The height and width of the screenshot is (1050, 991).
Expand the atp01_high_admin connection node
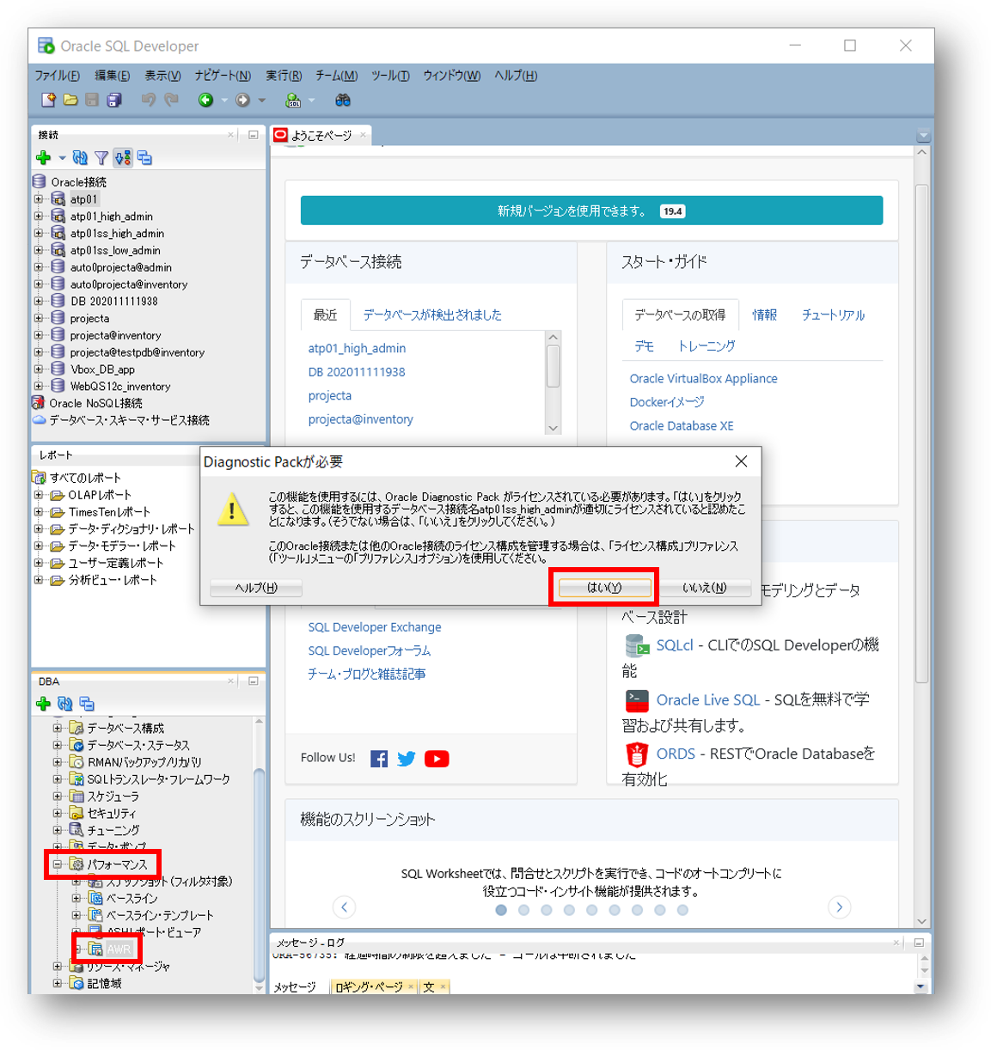(39, 217)
